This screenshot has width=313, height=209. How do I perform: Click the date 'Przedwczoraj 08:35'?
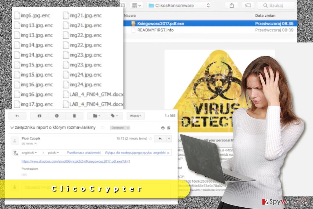point(274,24)
